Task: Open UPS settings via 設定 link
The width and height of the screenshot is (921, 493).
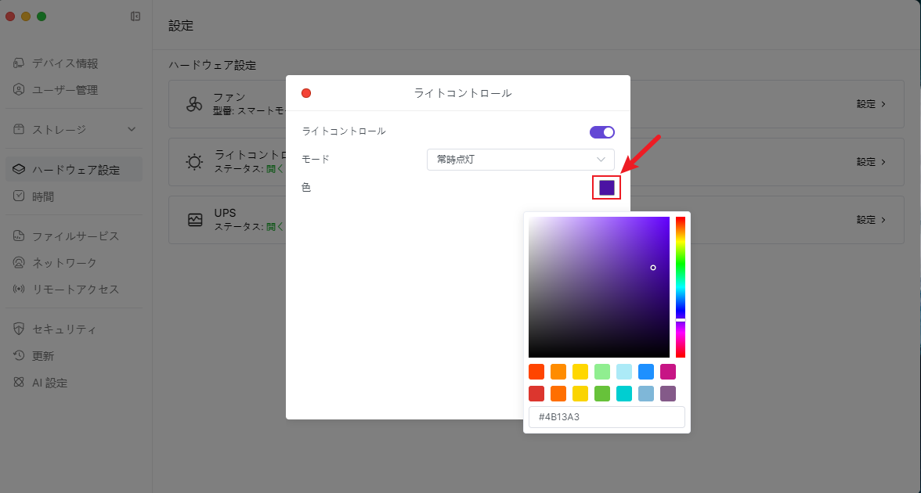Action: click(871, 220)
